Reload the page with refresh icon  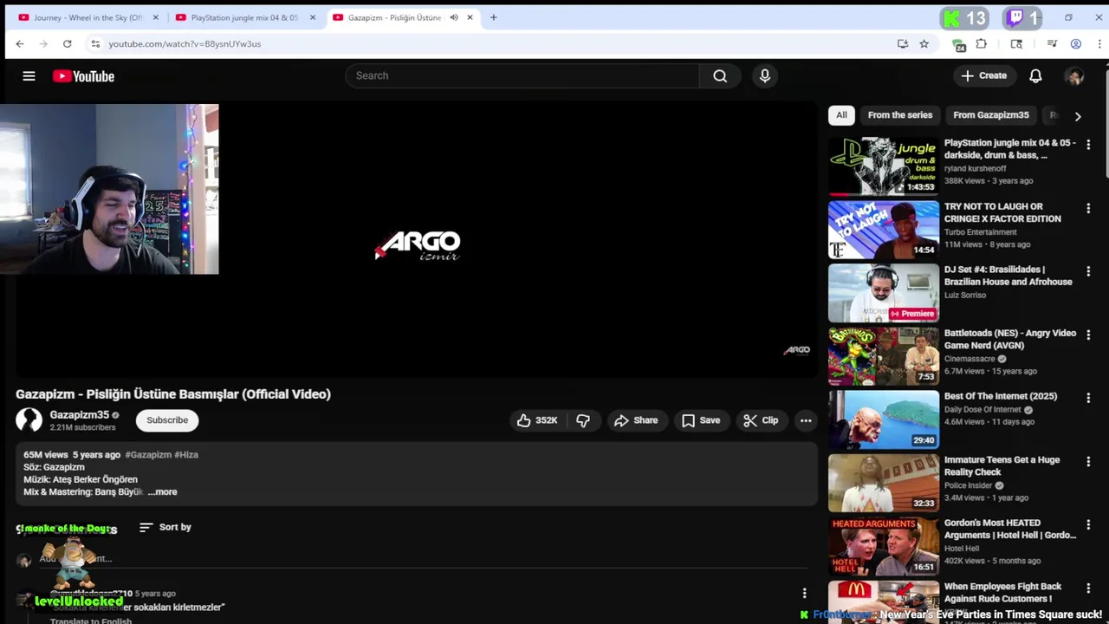(x=67, y=43)
